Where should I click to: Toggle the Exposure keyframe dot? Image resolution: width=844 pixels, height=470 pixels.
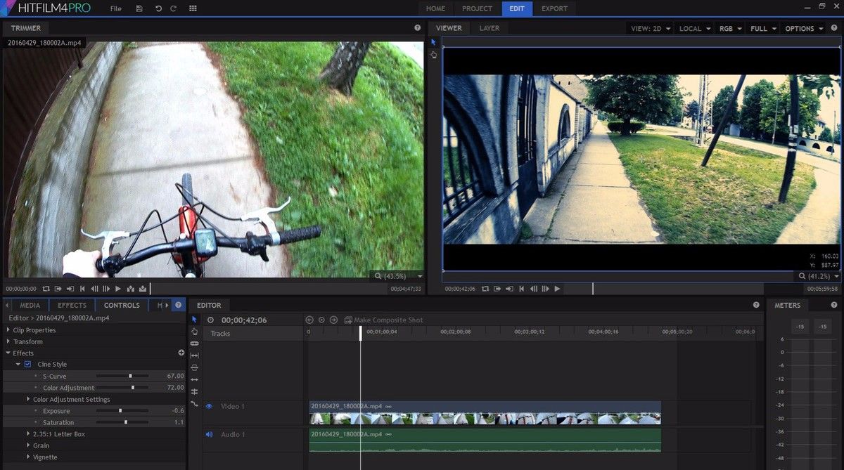tap(35, 411)
